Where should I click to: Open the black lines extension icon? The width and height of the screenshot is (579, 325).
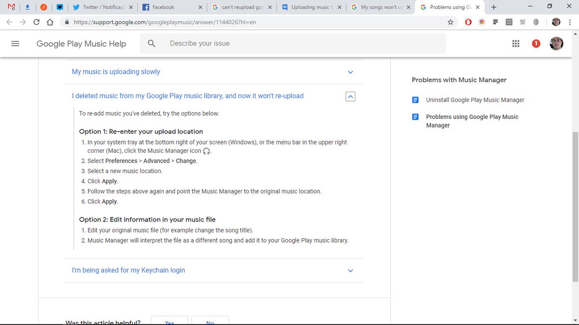coord(495,22)
